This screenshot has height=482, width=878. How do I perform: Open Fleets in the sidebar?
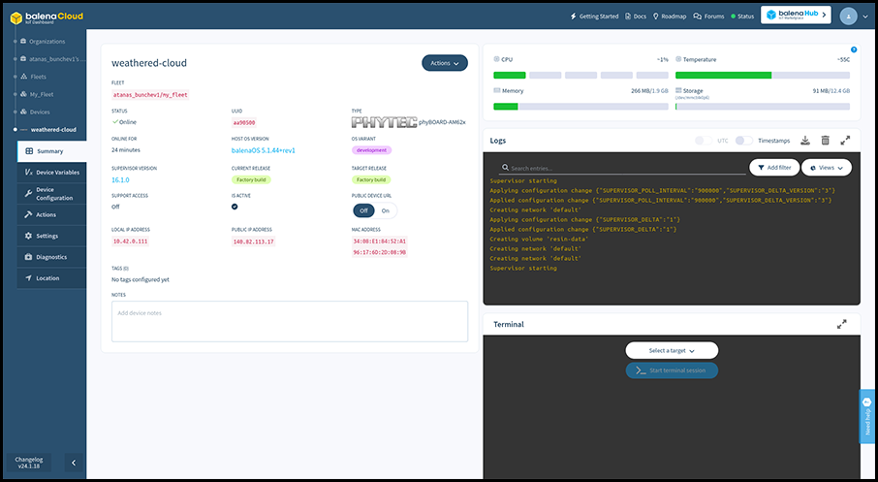[x=38, y=77]
